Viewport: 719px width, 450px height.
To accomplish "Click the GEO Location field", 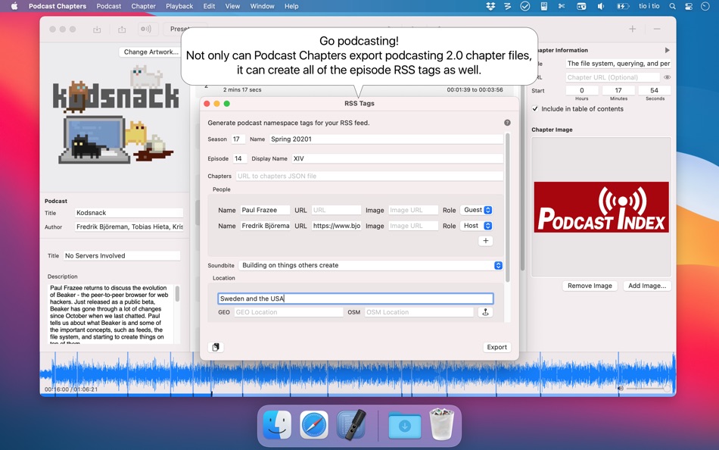I will click(x=288, y=312).
